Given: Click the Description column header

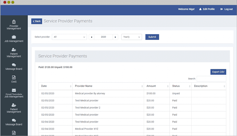Looking at the screenshot, I should pyautogui.click(x=209, y=86).
